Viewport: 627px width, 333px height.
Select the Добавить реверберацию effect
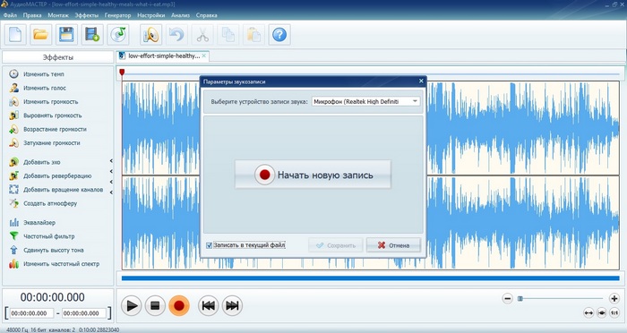point(50,175)
